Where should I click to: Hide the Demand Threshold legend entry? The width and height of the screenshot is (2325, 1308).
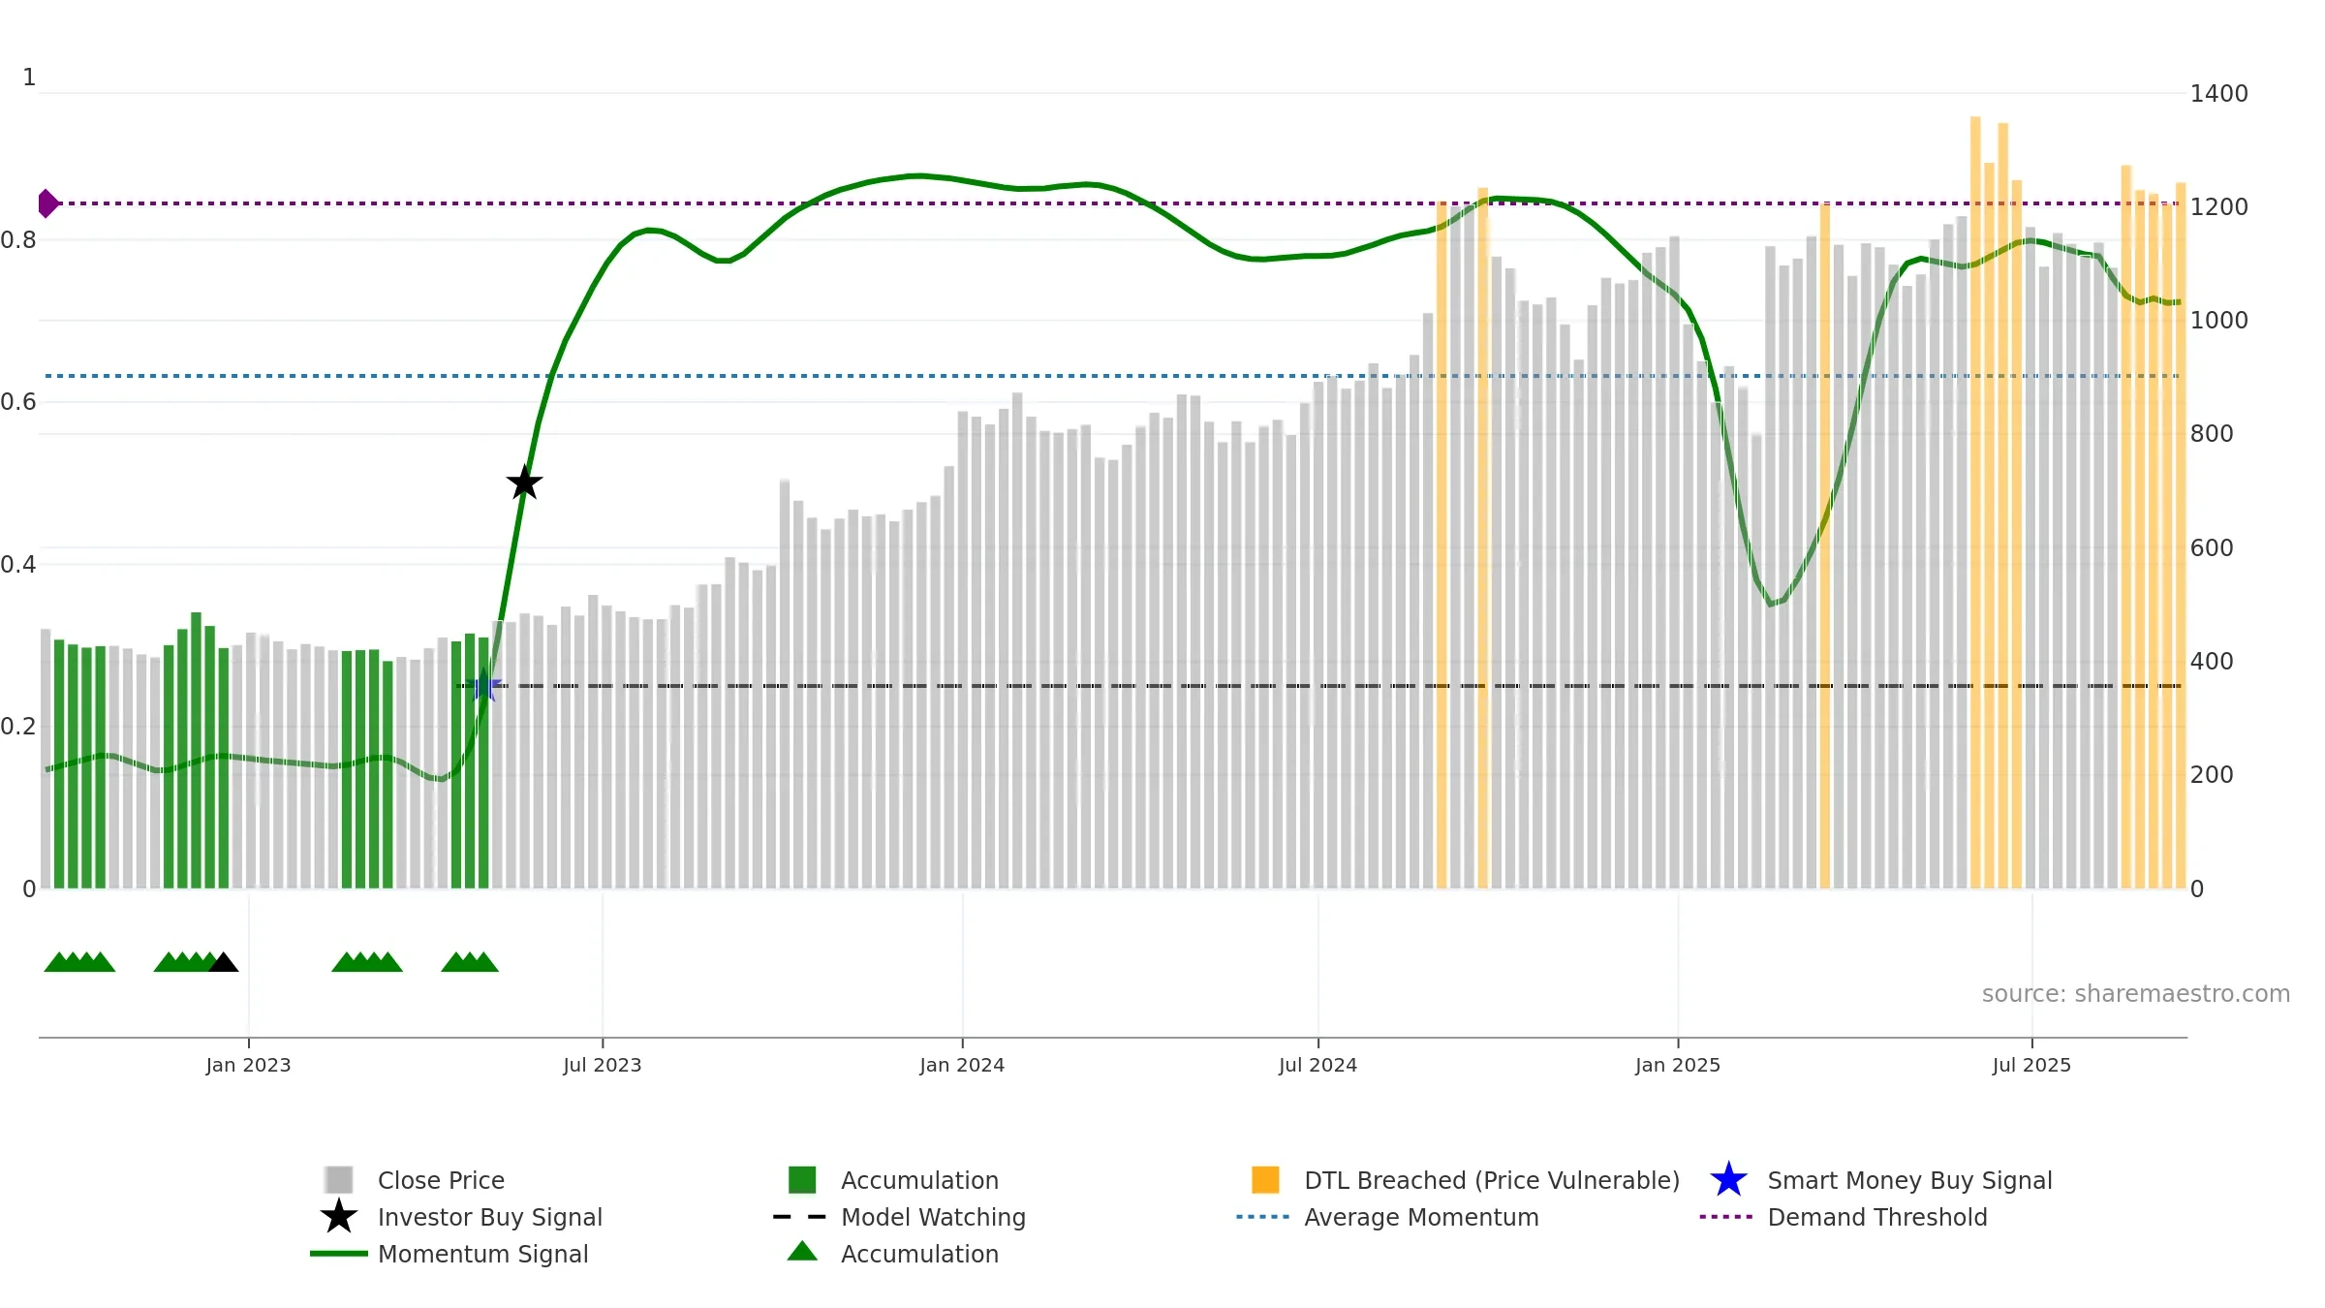coord(1876,1217)
